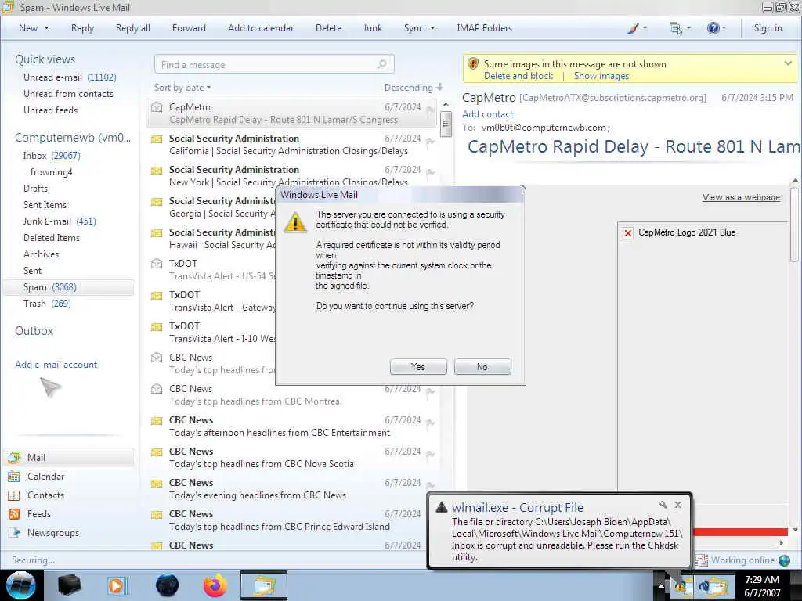Launch Firefox from the taskbar
Viewport: 802px width, 601px height.
(x=215, y=585)
